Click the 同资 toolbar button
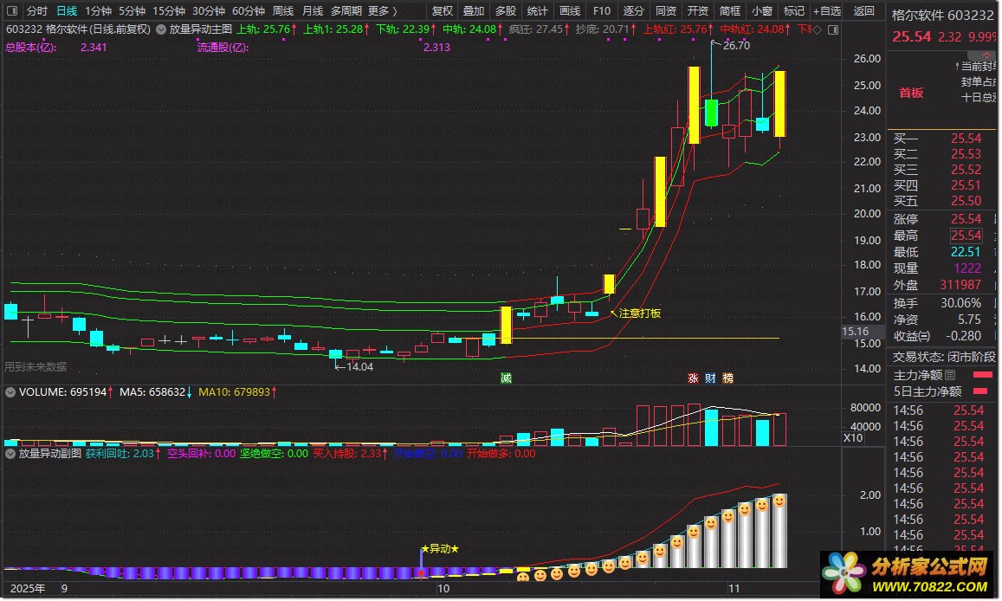 (666, 11)
